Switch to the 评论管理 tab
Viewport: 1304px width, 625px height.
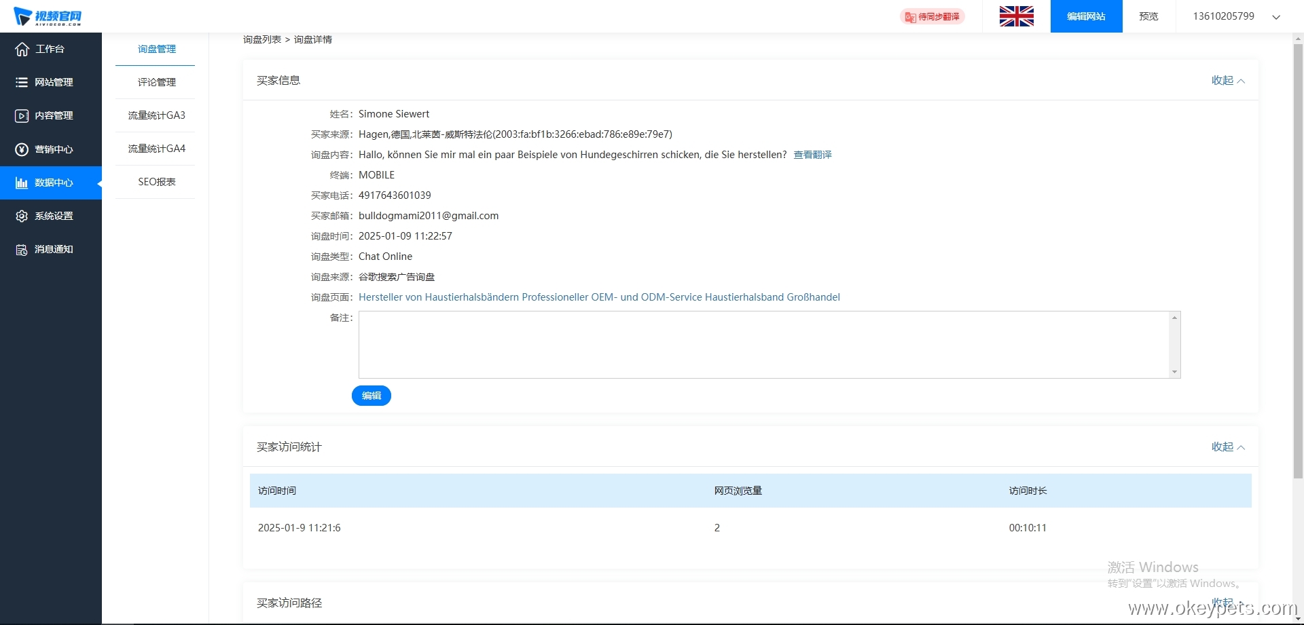pyautogui.click(x=156, y=82)
